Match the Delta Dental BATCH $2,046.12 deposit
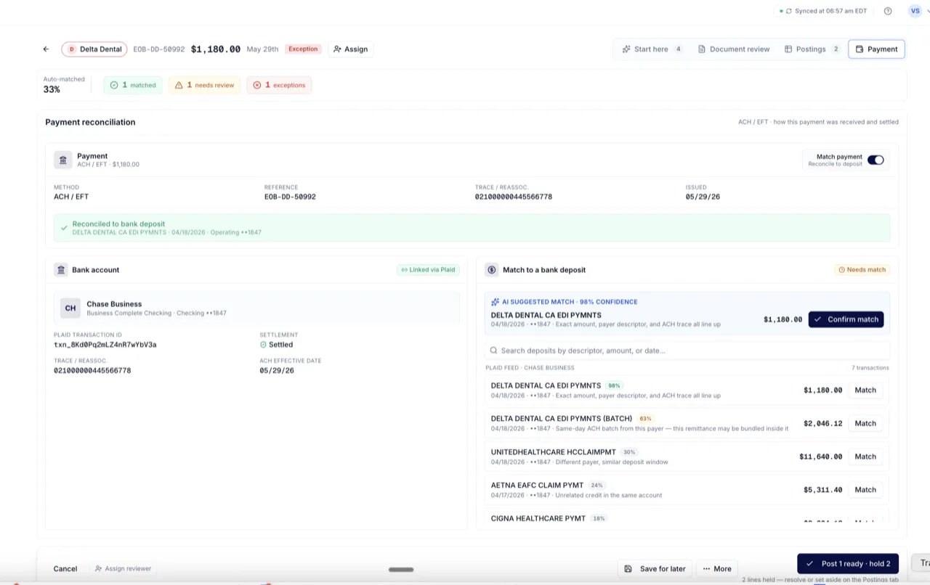The height and width of the screenshot is (585, 930). click(x=865, y=424)
